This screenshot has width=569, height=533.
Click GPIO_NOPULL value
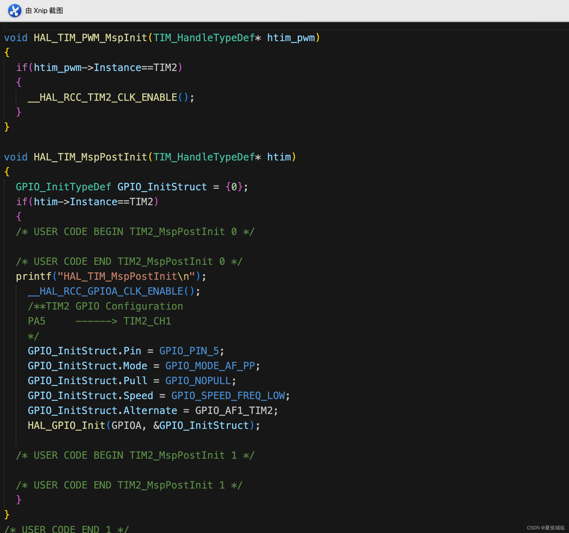coord(198,381)
